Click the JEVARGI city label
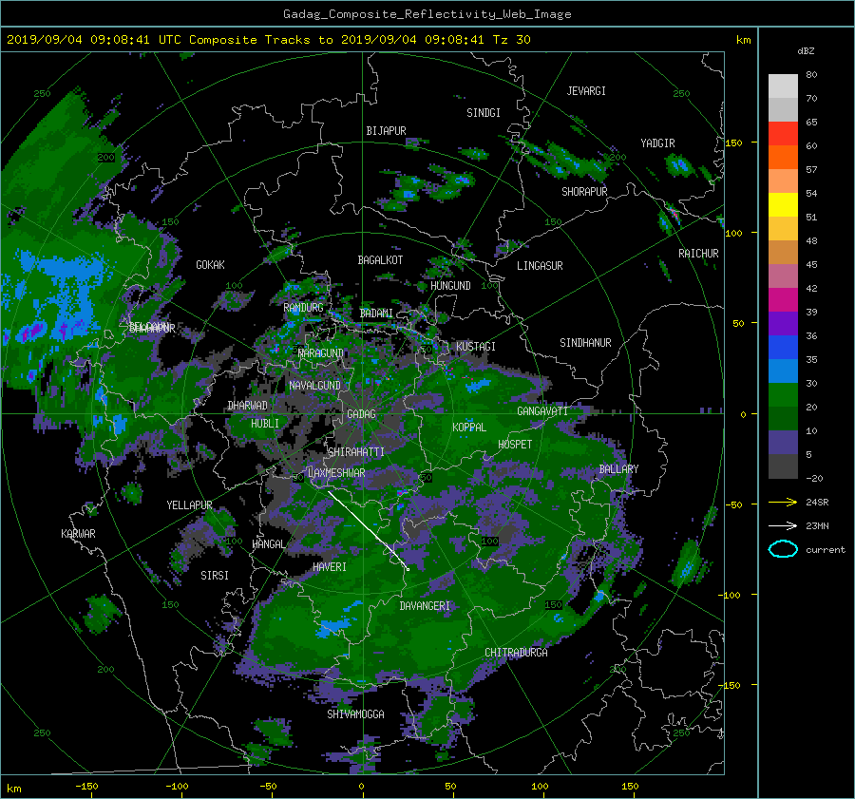Image resolution: width=855 pixels, height=799 pixels. 586,91
